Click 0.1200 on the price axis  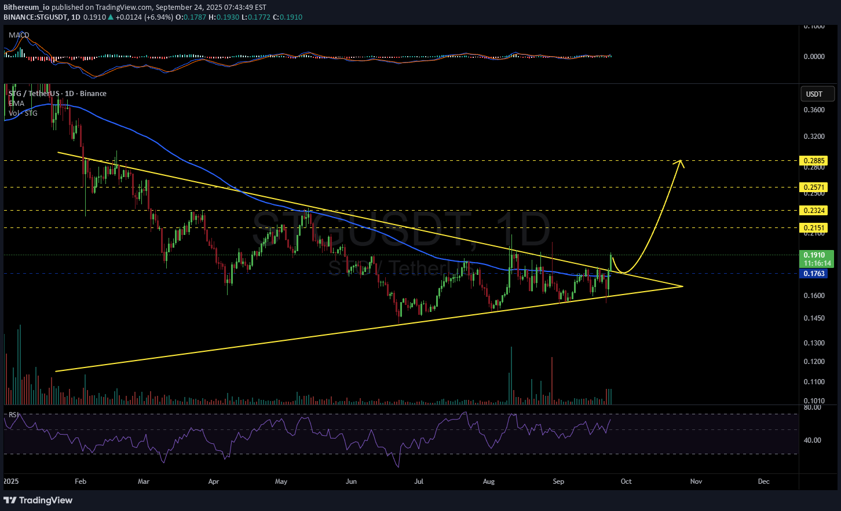[x=814, y=362]
